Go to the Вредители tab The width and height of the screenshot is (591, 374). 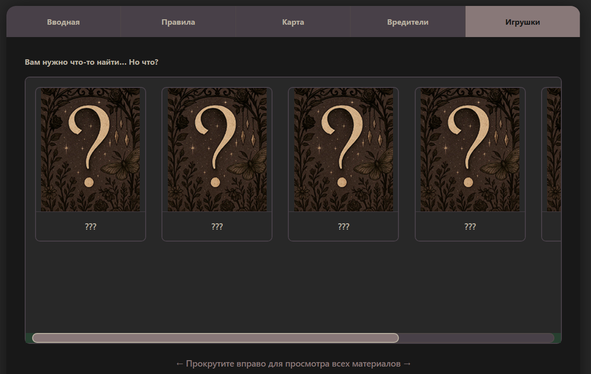click(407, 22)
